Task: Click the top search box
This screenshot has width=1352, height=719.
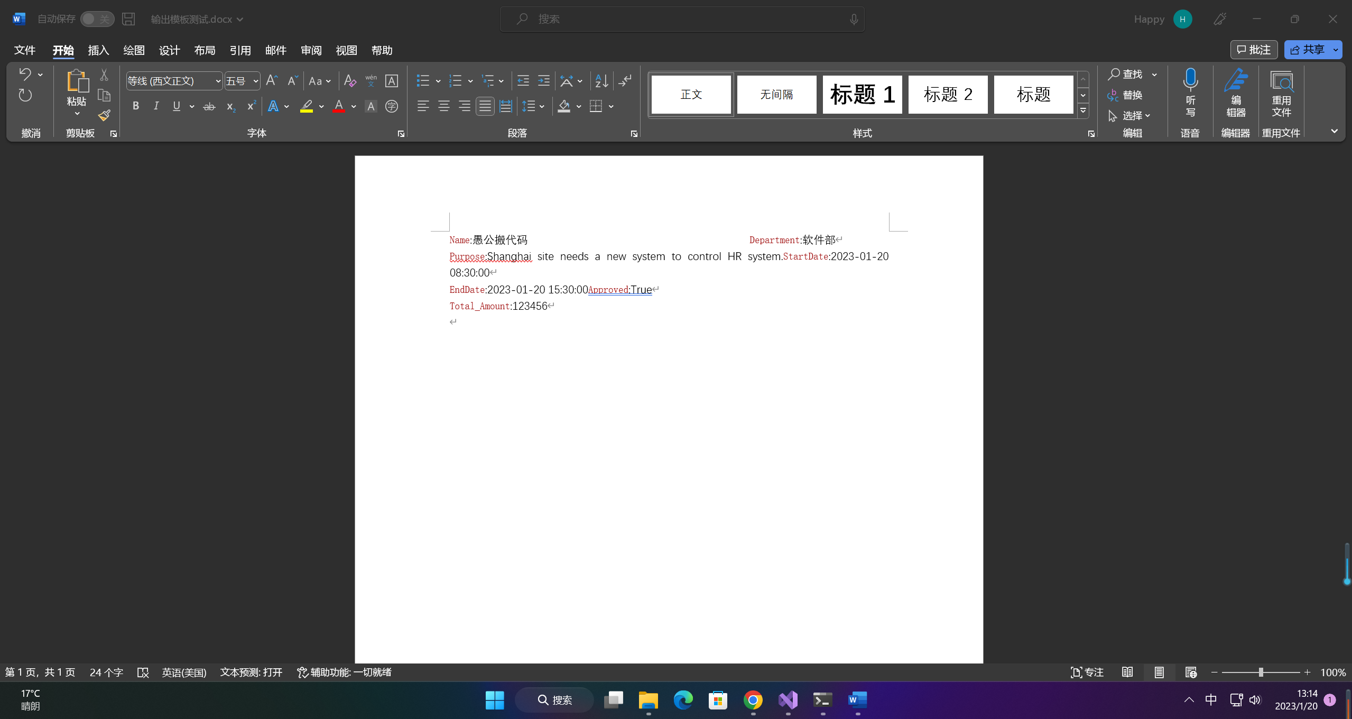Action: click(x=682, y=19)
